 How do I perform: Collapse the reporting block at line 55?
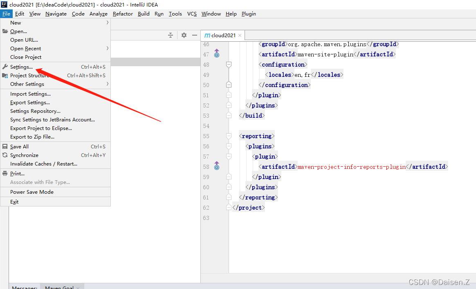point(229,136)
